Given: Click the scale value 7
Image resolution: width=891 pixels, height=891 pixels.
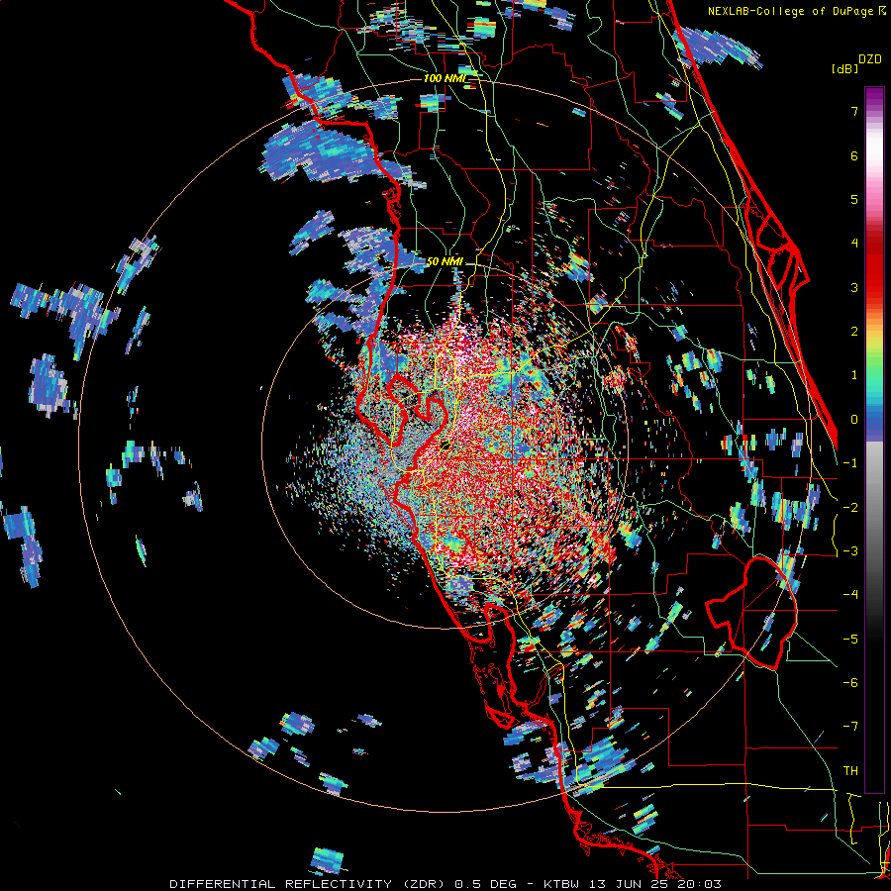Looking at the screenshot, I should (x=854, y=111).
